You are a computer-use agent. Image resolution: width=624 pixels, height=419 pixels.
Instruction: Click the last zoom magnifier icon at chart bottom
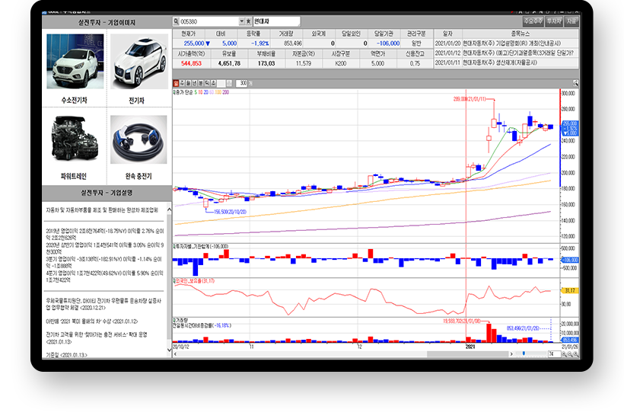point(576,353)
